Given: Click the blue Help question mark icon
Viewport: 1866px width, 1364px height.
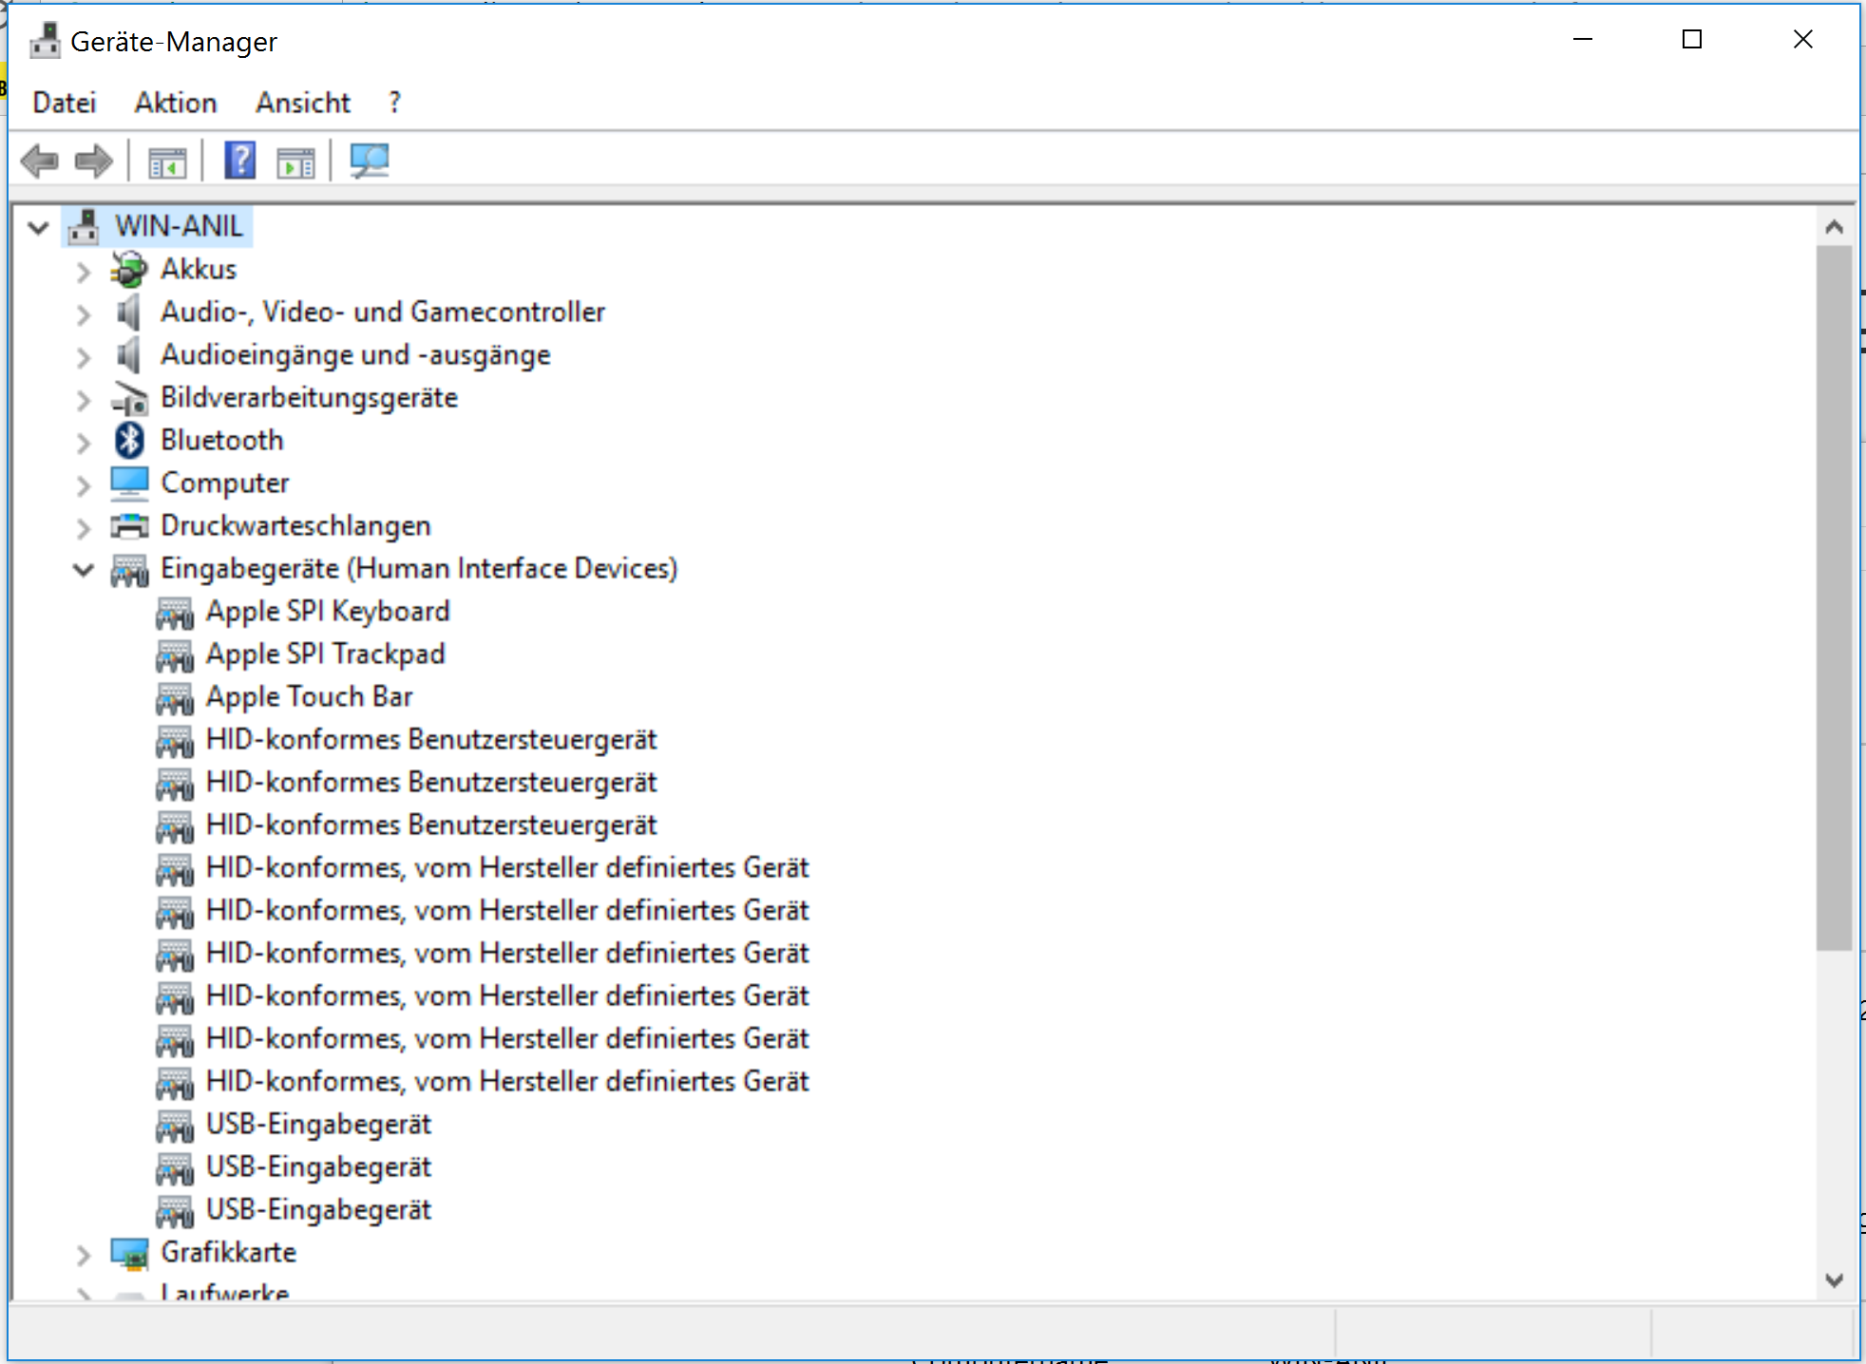Looking at the screenshot, I should point(239,161).
